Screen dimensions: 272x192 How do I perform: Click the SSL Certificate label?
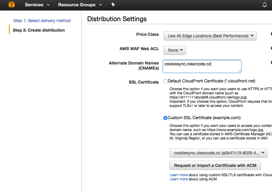click(144, 82)
